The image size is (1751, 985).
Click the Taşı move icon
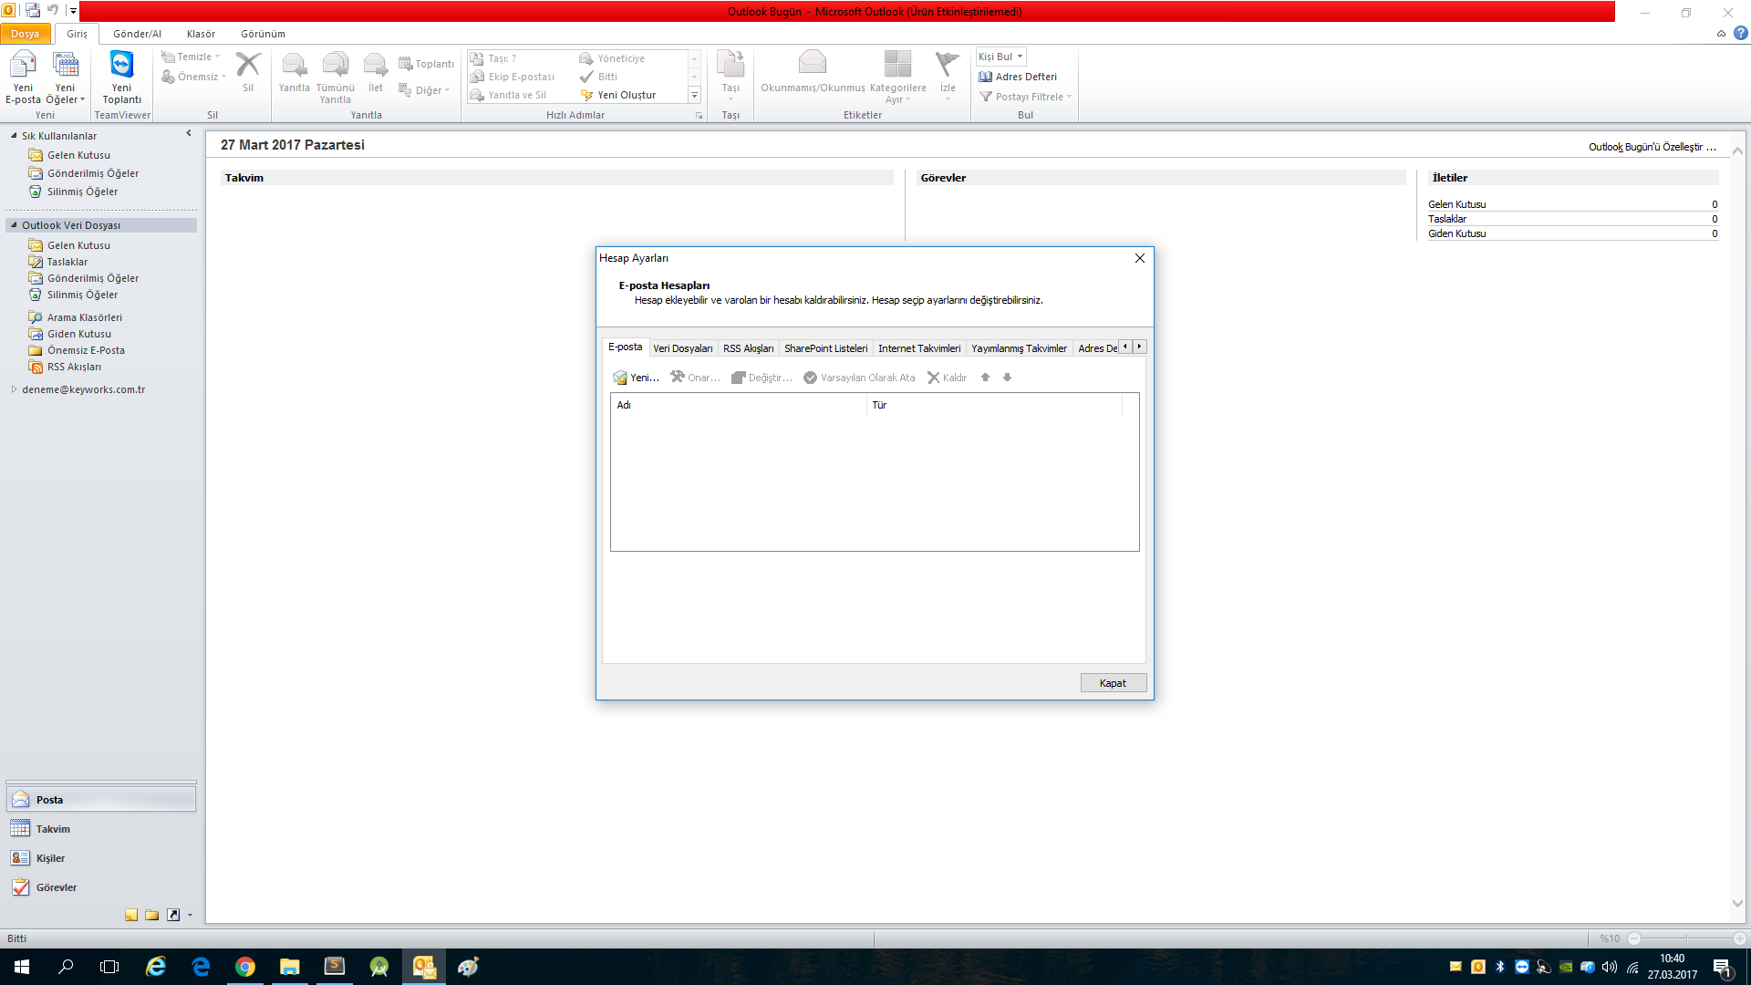730,73
